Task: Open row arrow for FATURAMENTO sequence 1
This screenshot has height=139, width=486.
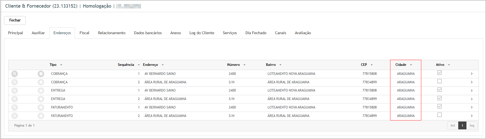Action: [472, 107]
